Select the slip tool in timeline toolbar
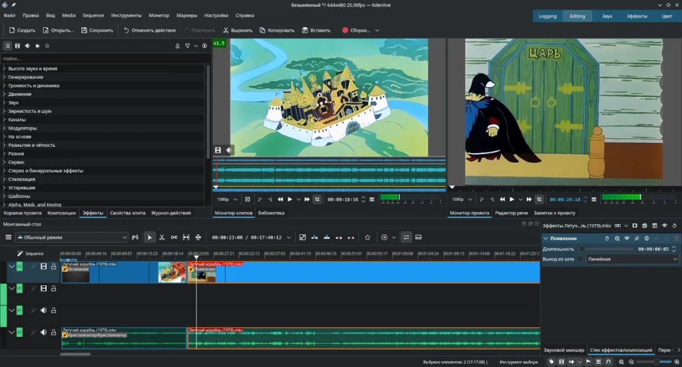682x367 pixels. pos(186,237)
